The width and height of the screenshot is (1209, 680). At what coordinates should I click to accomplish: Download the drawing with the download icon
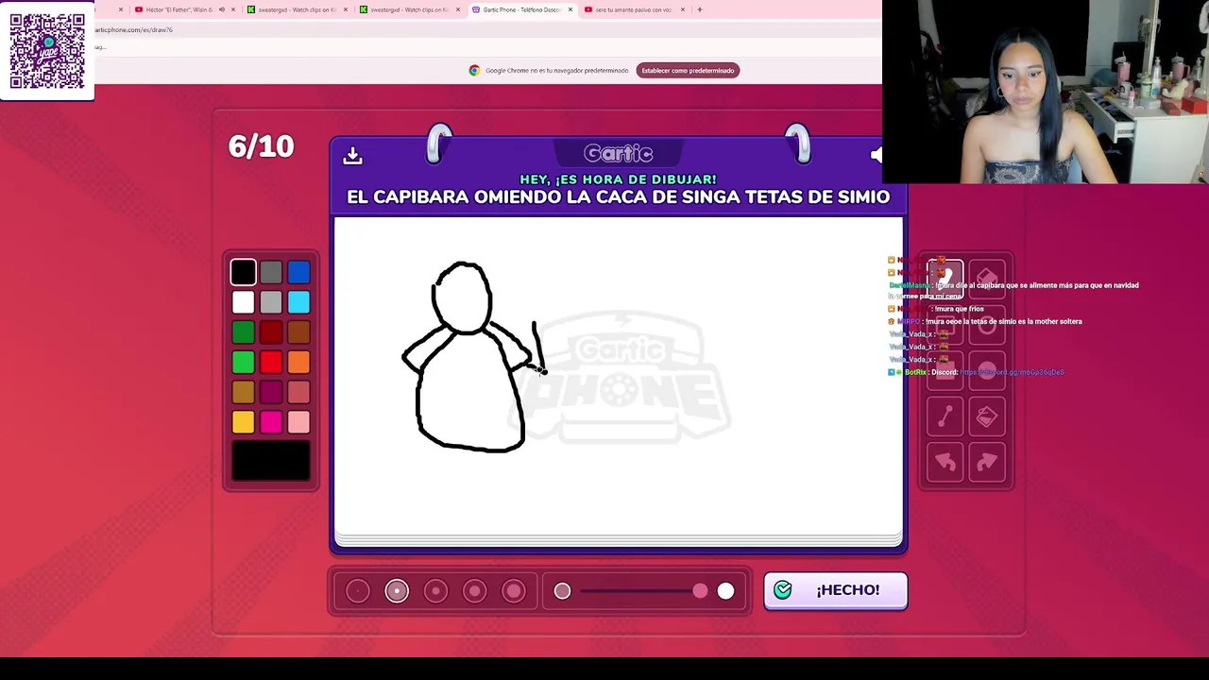point(352,155)
